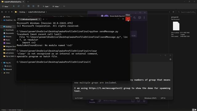Click Windows (CRLF) in Notepad status bar

point(150,98)
